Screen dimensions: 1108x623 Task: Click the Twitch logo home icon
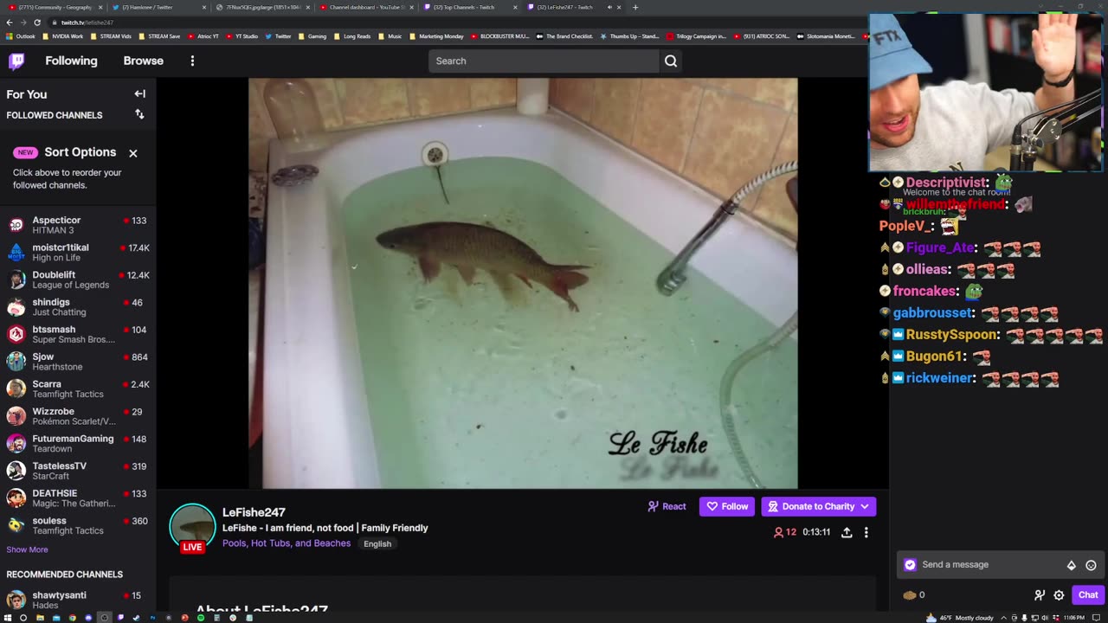click(16, 61)
